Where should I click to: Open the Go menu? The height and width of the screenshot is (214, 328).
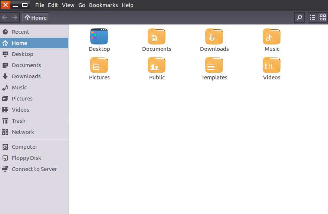coord(82,5)
